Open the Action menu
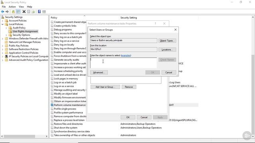Screen dimensions: 255x143 (x=12, y=7)
